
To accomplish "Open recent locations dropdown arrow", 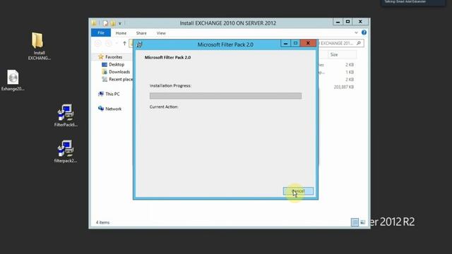I will 117,44.
